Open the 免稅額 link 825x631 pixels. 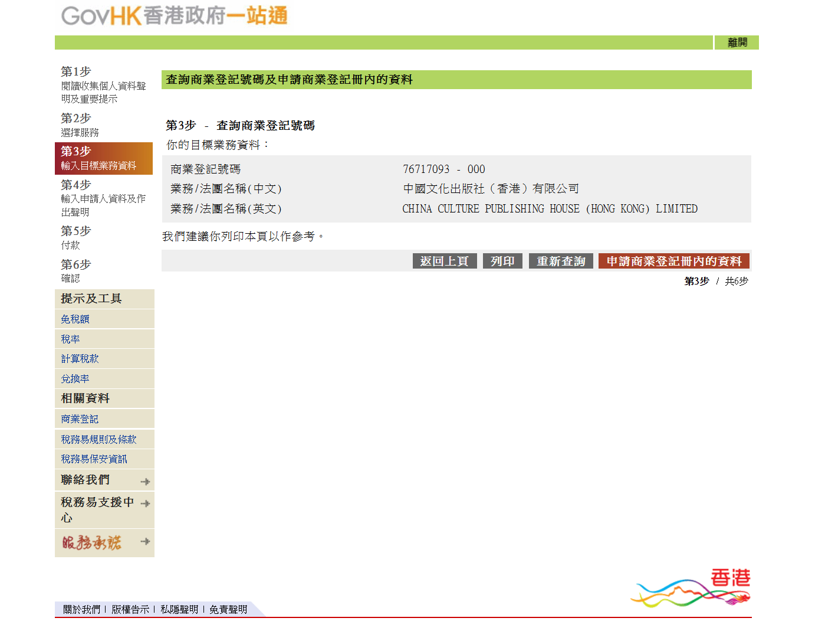pyautogui.click(x=75, y=319)
